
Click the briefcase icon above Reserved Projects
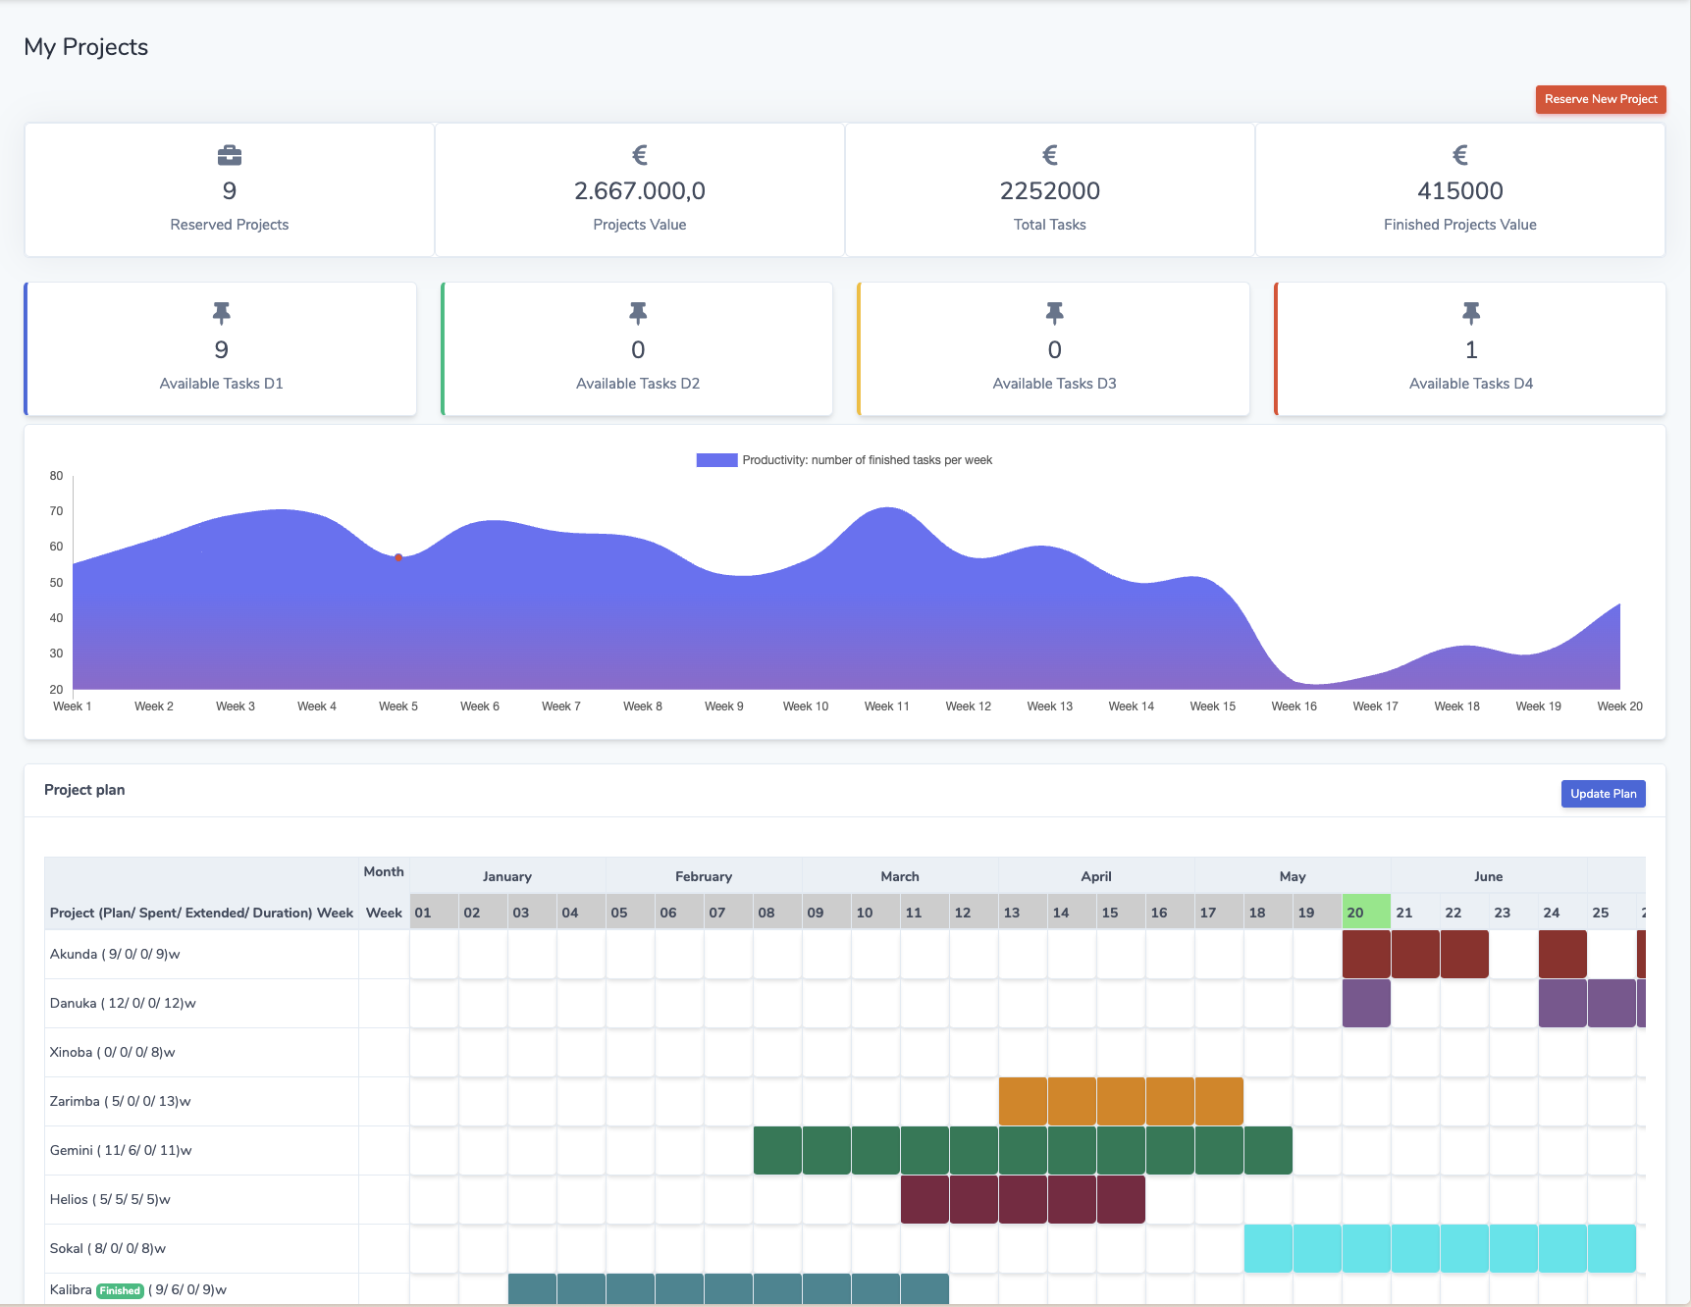point(230,155)
